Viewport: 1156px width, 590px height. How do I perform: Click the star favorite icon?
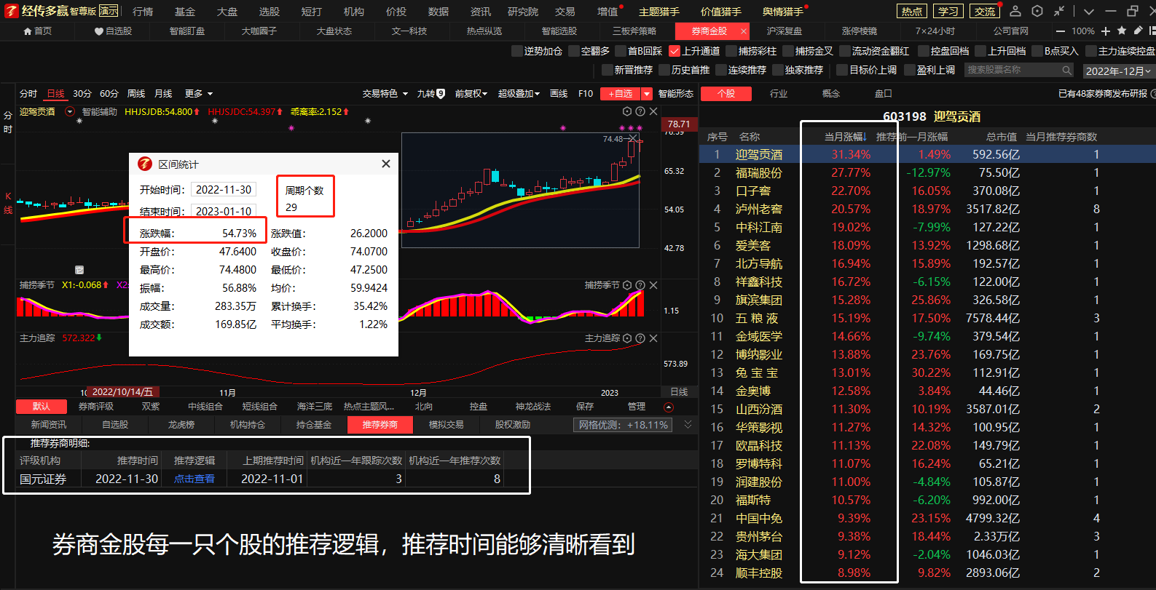pyautogui.click(x=1122, y=31)
